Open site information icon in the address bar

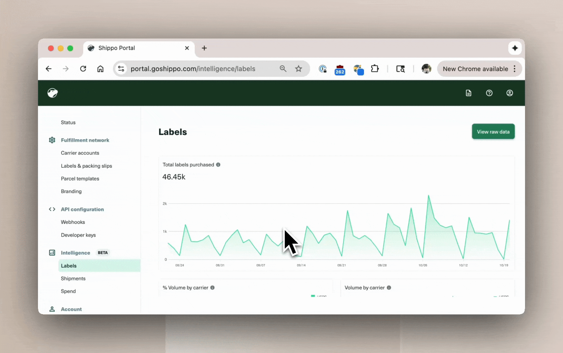pos(121,69)
